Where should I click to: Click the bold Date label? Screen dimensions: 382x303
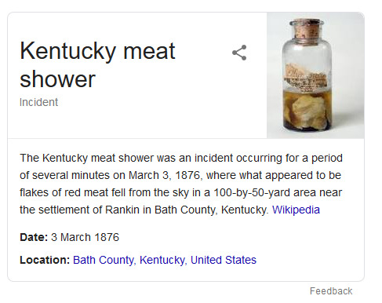(x=34, y=237)
